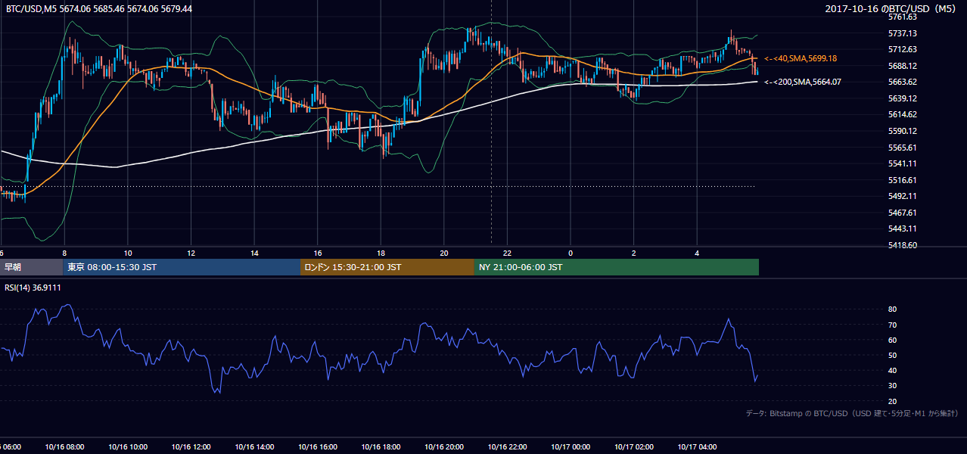Click RSI axis level 30

point(892,385)
